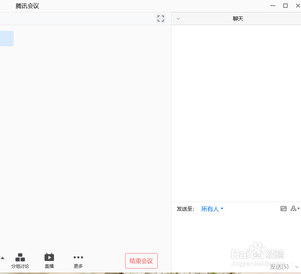Click the chat message input area

point(236,236)
